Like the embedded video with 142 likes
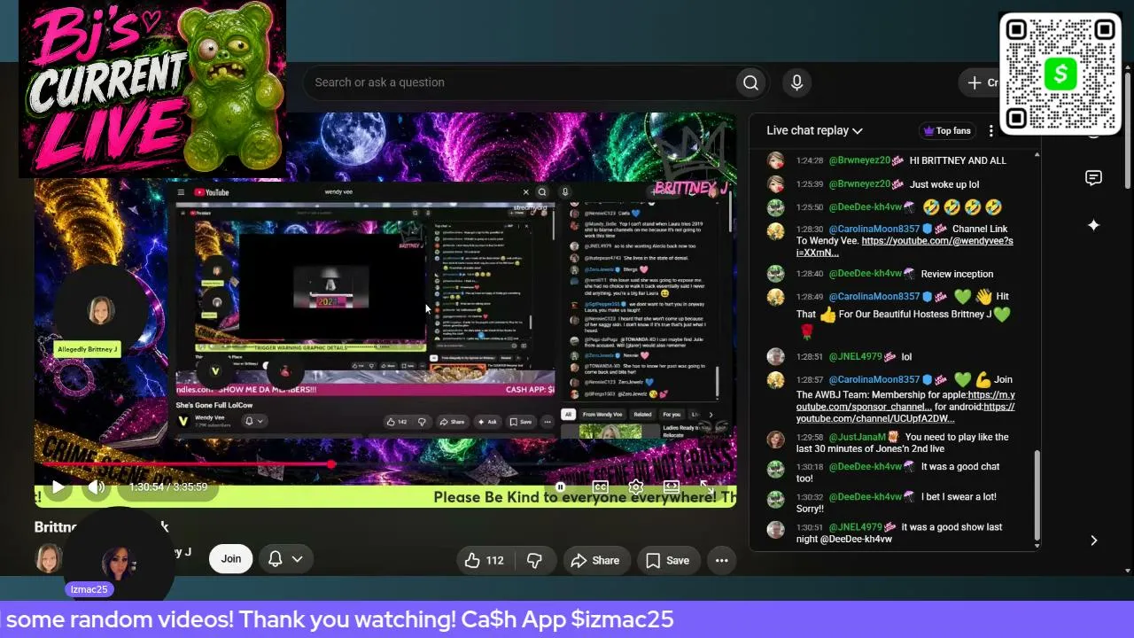 tap(397, 422)
